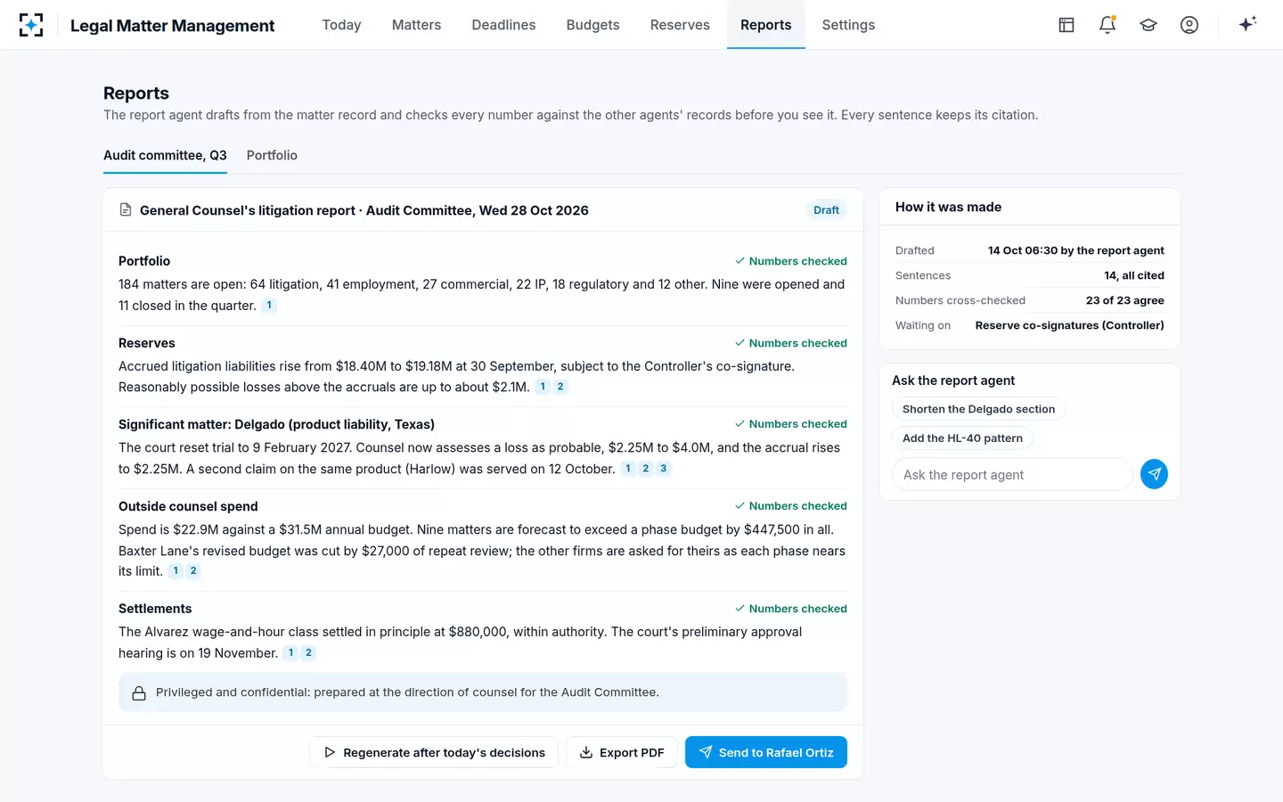Open the Budgets nav tab
Screen dimensions: 1283x802
click(592, 25)
